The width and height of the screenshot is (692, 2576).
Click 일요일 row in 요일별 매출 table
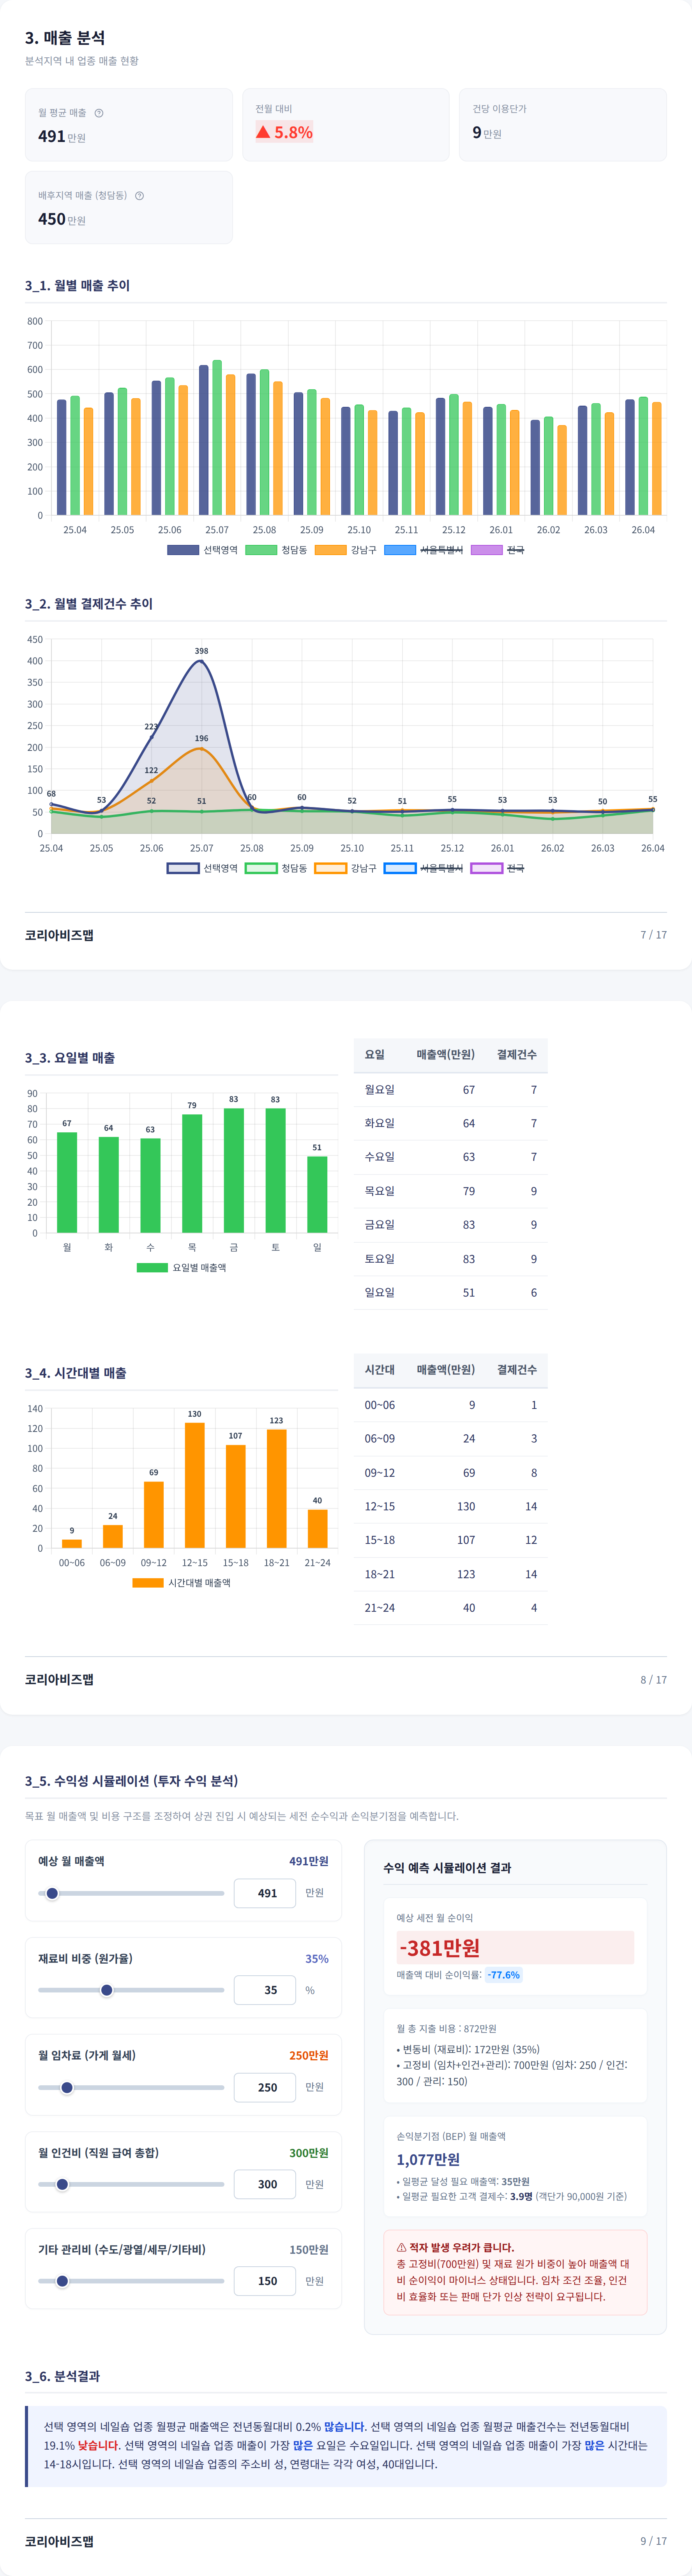click(450, 1293)
